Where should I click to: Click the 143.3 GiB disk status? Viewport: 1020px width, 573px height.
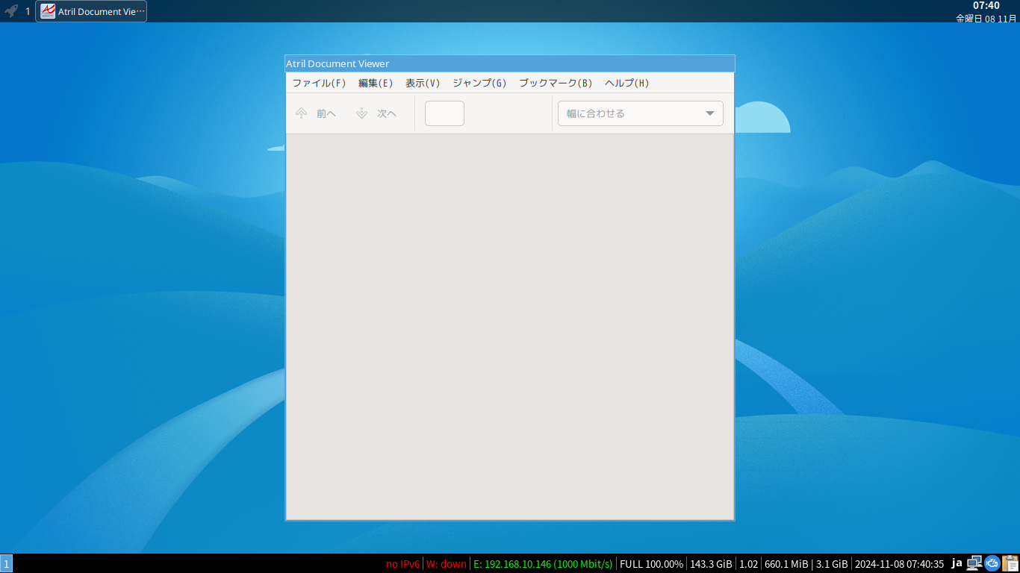(711, 564)
